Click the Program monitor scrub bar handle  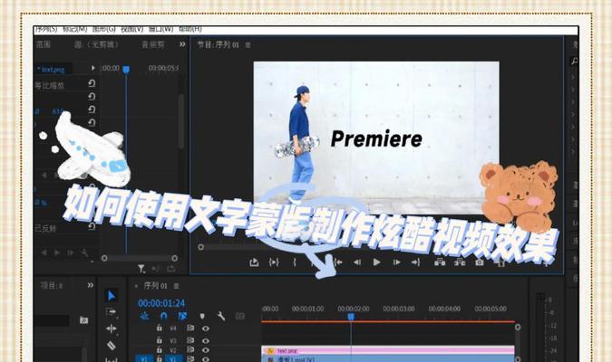pyautogui.click(x=200, y=247)
